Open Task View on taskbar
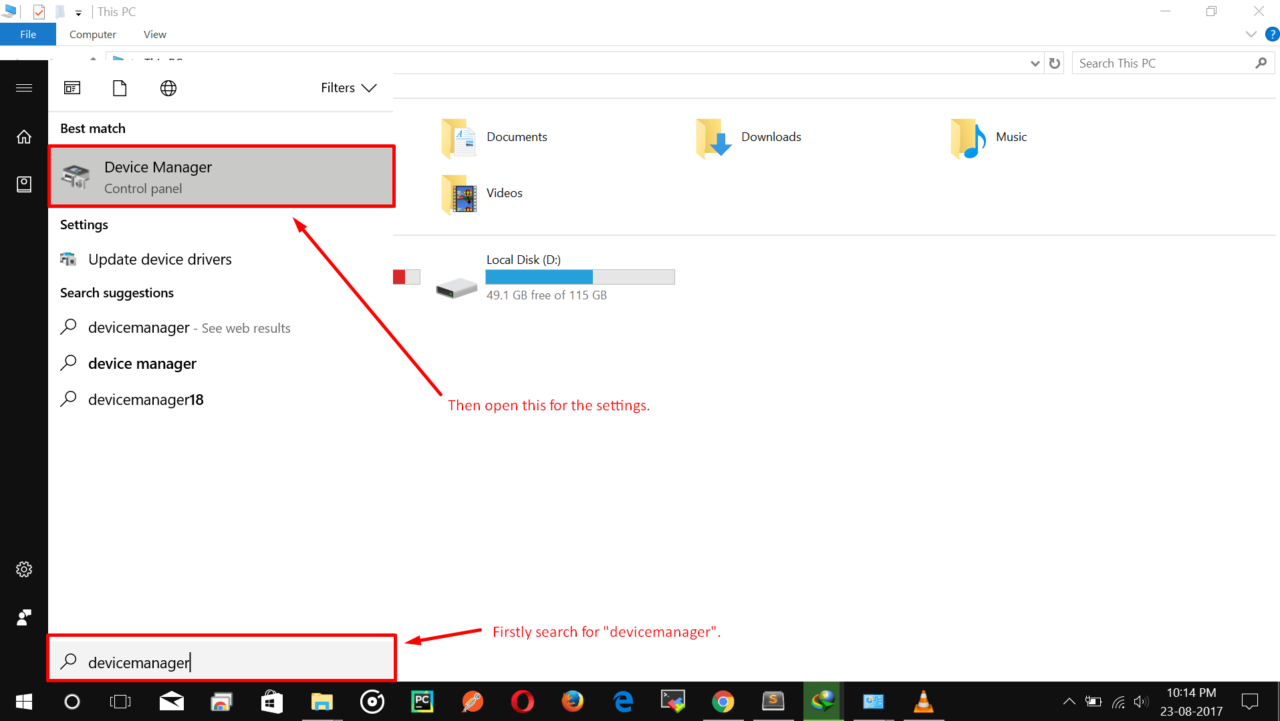The height and width of the screenshot is (721, 1280). [x=120, y=702]
